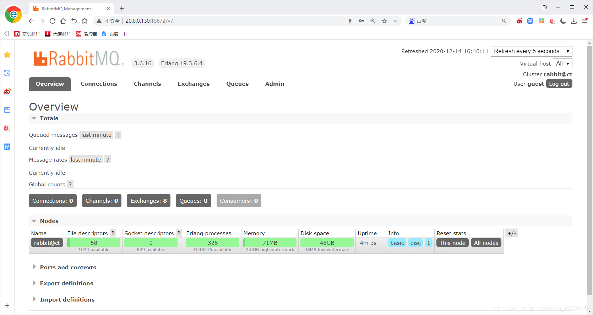Click the search magnifier in Baidu box
Image resolution: width=593 pixels, height=315 pixels.
coord(504,21)
